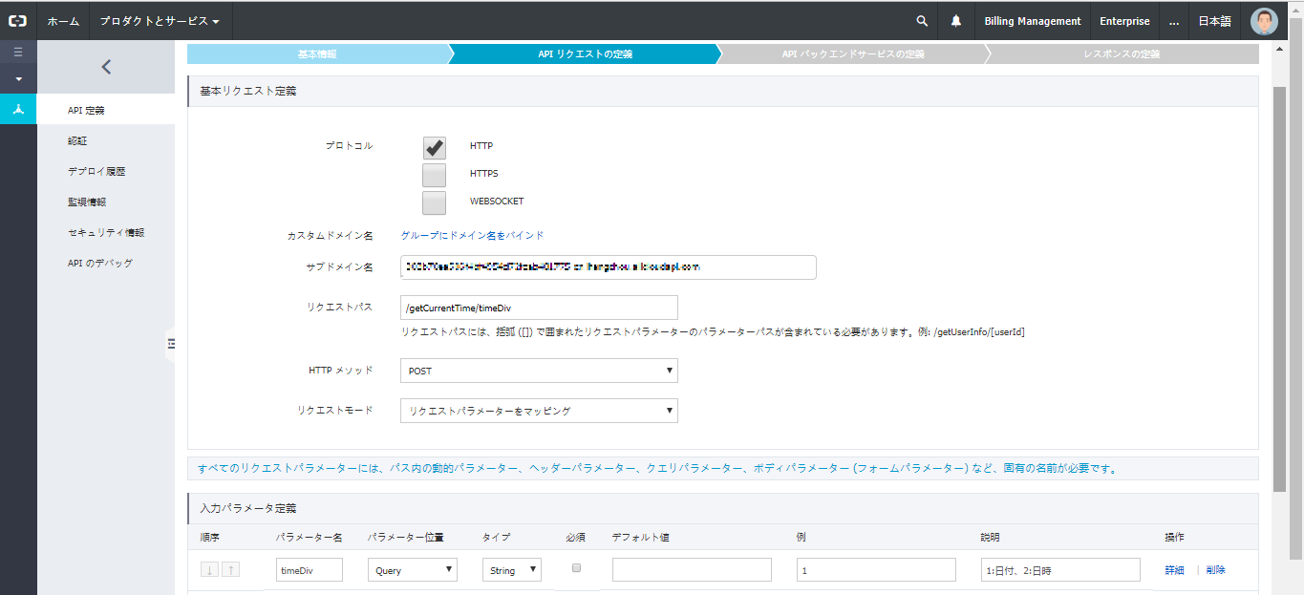Image resolution: width=1304 pixels, height=595 pixels.
Task: Expand the sidebar down-arrow icon
Action: click(x=18, y=78)
